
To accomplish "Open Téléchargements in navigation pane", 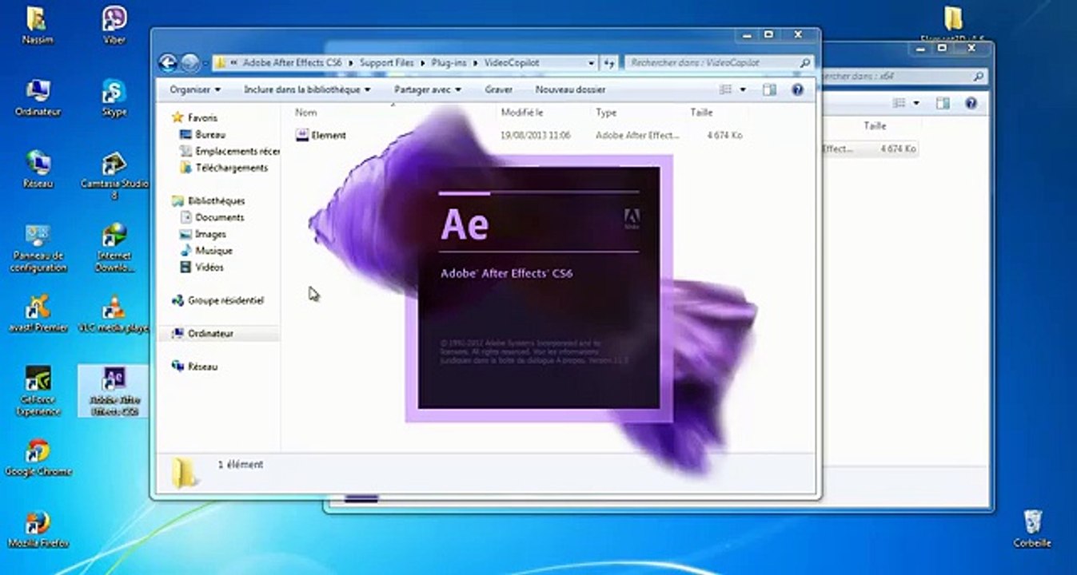I will tap(223, 168).
